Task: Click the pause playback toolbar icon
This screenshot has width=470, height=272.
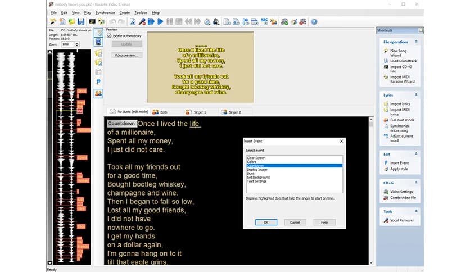Action: click(x=170, y=21)
